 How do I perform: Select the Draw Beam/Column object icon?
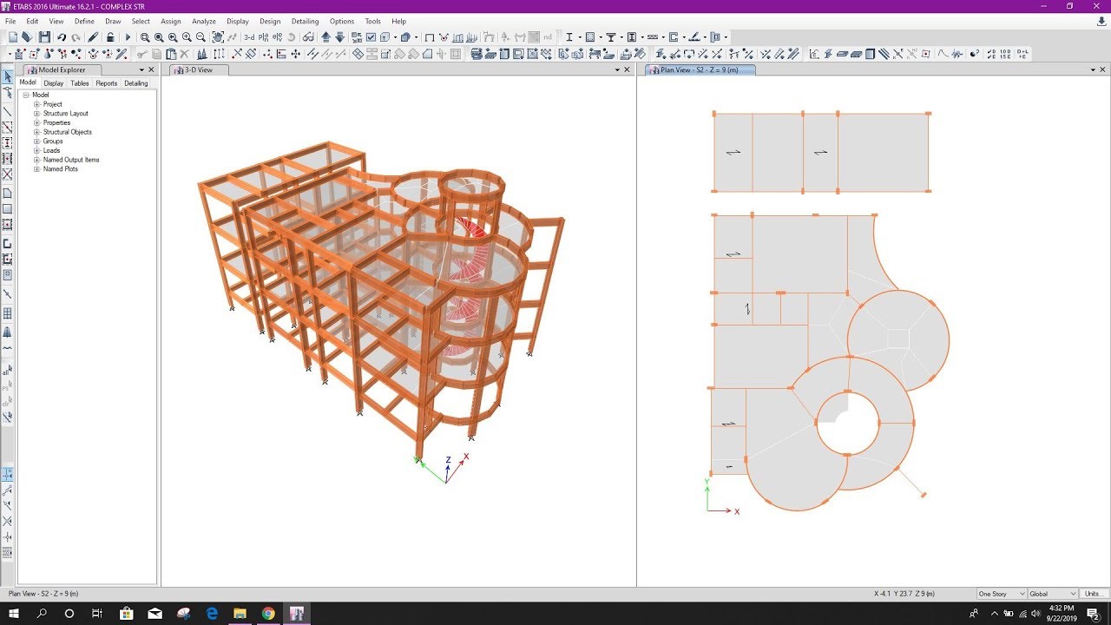point(6,110)
